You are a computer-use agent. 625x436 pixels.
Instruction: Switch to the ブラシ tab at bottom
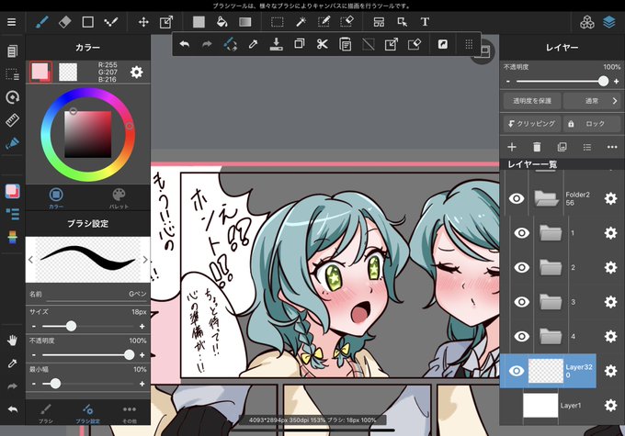coord(45,414)
